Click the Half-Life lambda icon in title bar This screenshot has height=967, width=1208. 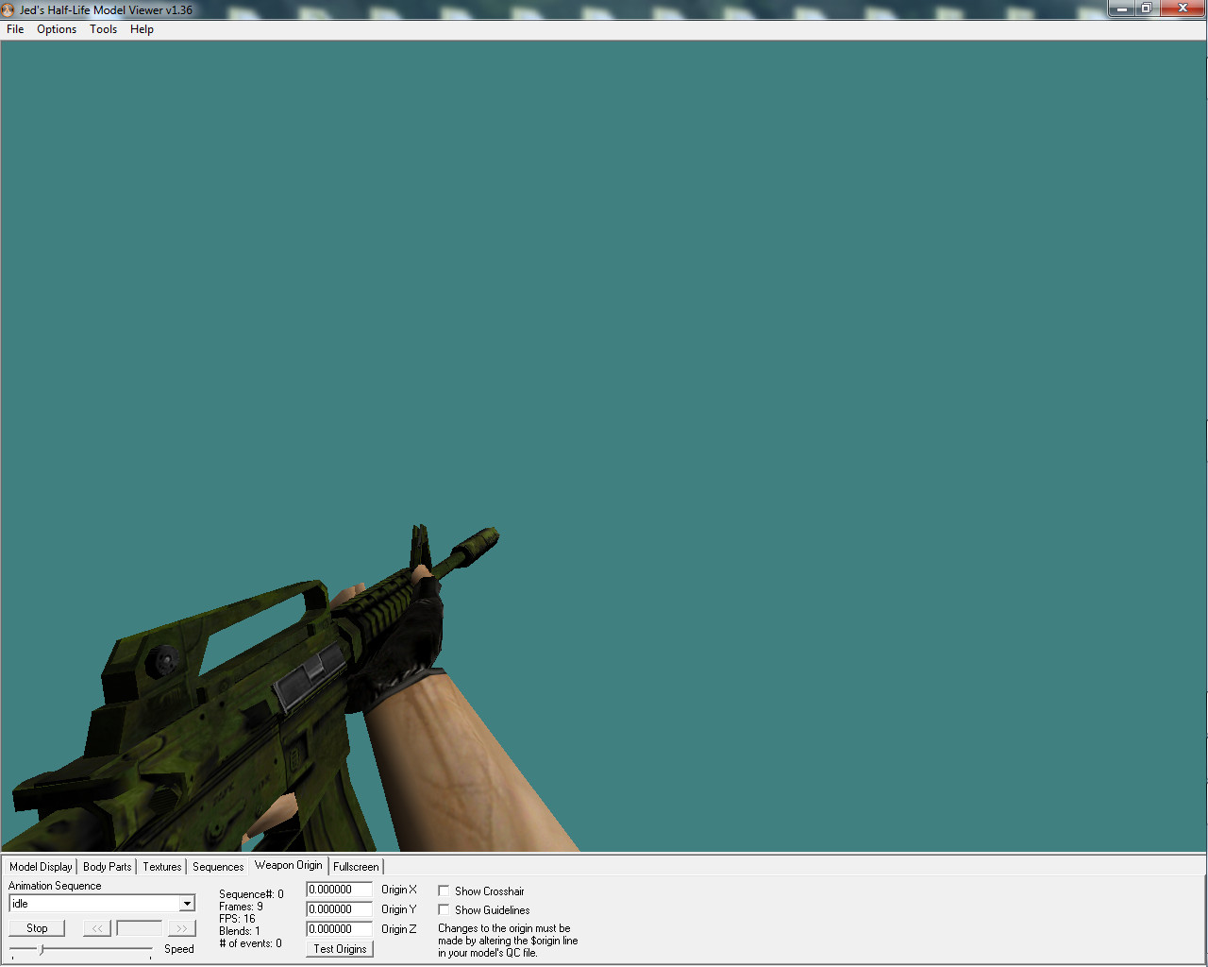click(8, 8)
